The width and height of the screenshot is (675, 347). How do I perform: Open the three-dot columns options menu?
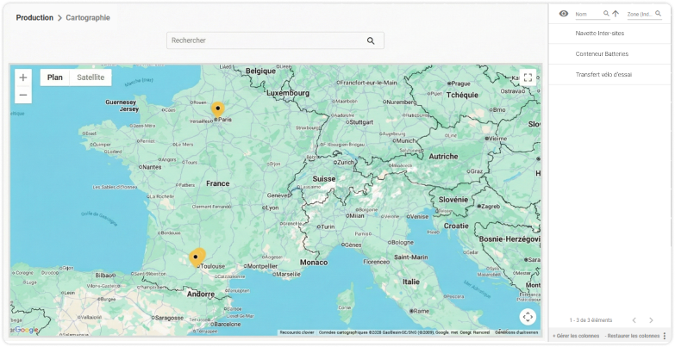[666, 336]
